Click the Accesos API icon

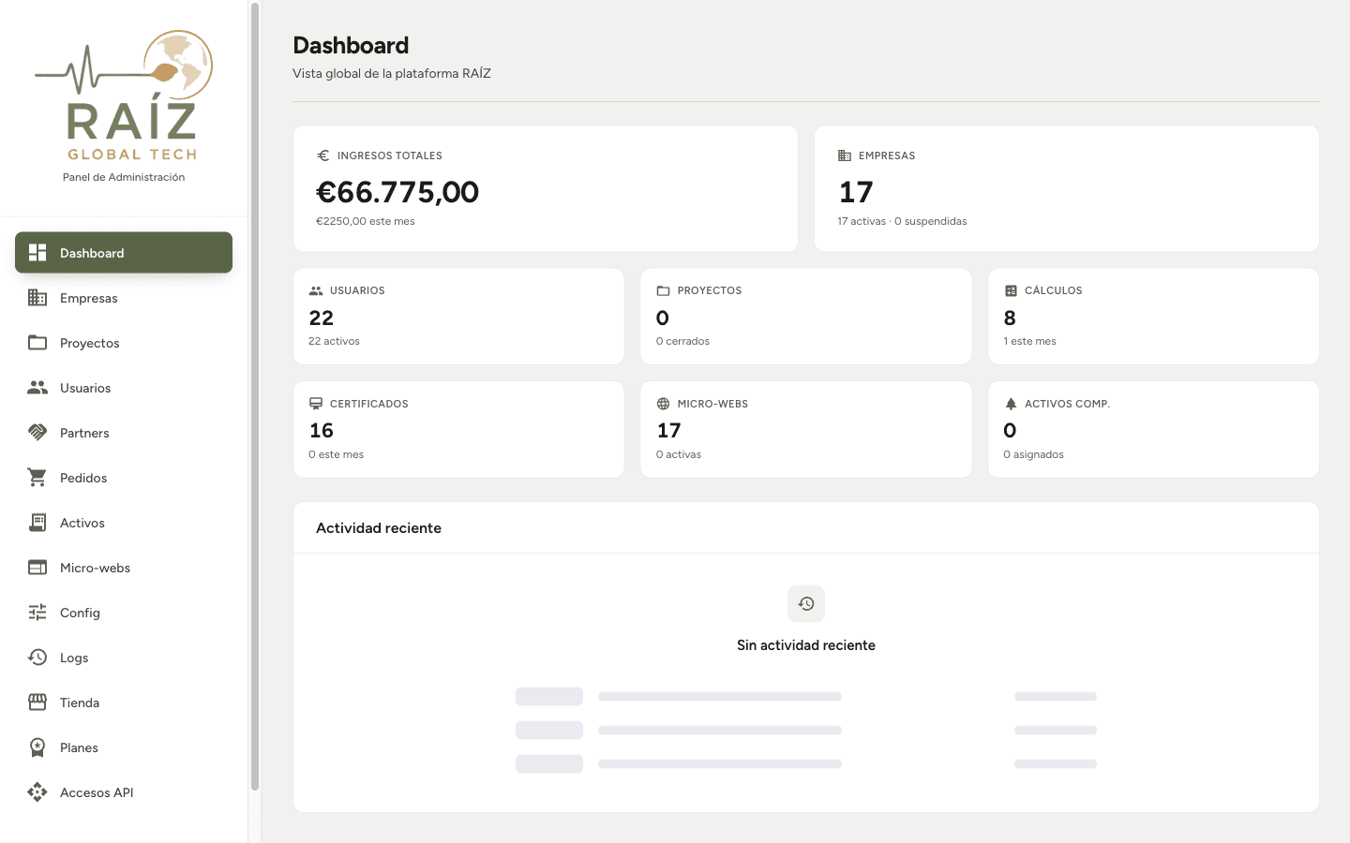pos(37,792)
